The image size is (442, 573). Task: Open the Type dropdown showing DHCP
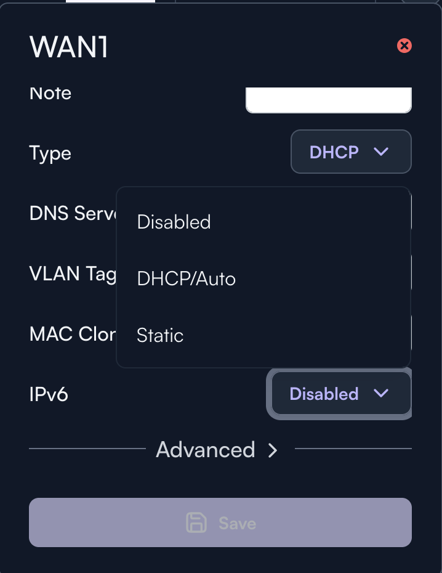[x=350, y=152]
